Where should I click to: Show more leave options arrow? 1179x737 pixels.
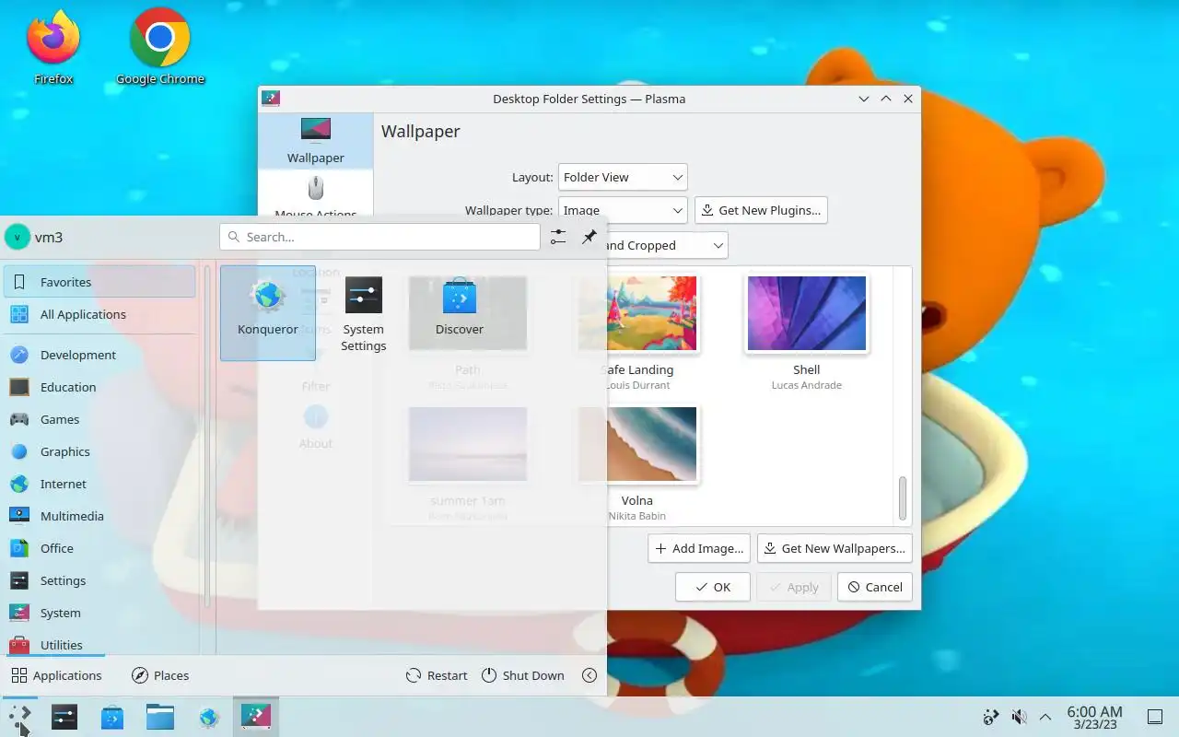point(589,675)
